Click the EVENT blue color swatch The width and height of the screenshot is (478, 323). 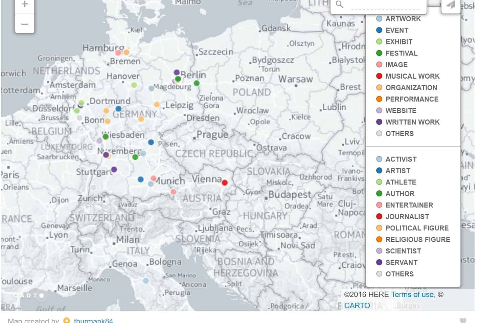pos(379,30)
